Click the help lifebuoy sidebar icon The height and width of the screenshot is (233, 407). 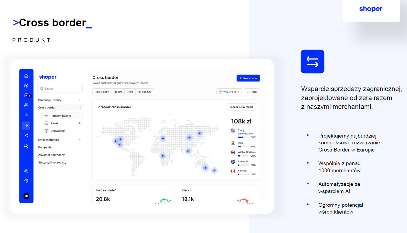click(26, 171)
